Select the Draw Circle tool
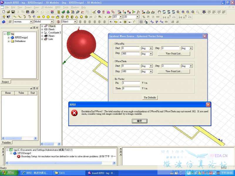This screenshot has height=176, width=235. pyautogui.click(x=43, y=17)
